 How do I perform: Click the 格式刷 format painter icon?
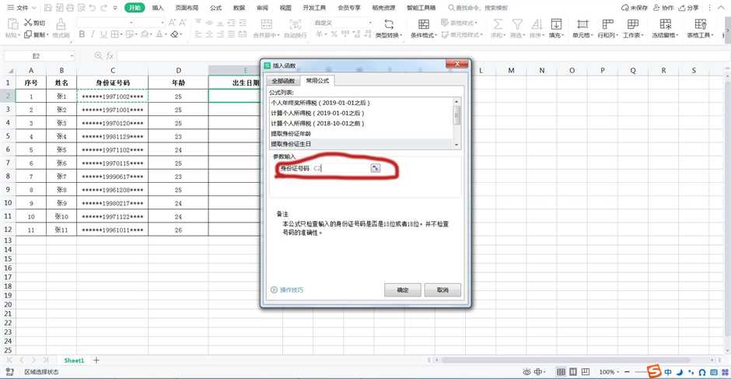(61, 24)
